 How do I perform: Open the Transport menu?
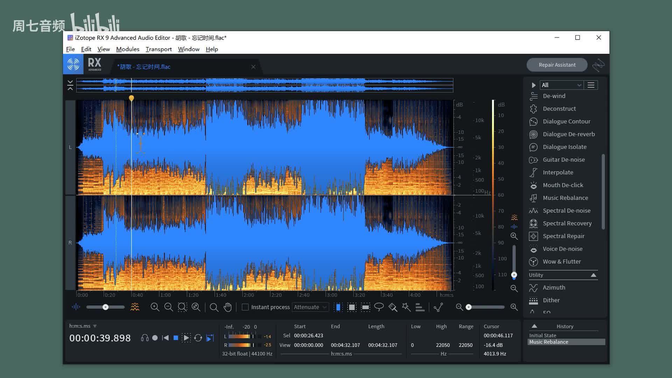[x=159, y=49]
